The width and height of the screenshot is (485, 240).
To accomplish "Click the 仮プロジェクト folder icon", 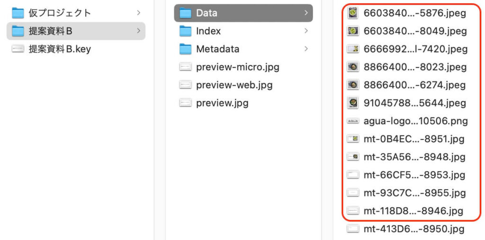I will [x=18, y=13].
